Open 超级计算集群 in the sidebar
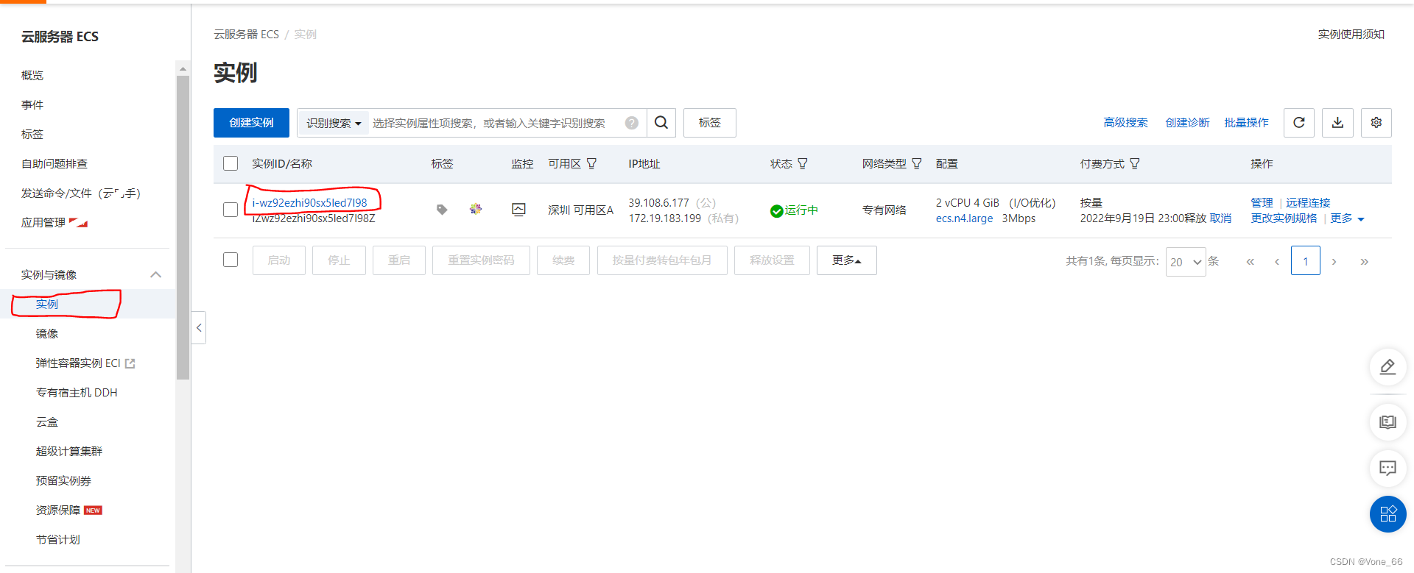Image resolution: width=1414 pixels, height=573 pixels. pos(69,452)
